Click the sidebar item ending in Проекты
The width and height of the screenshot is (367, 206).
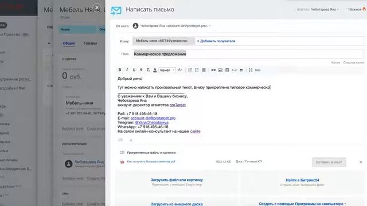(10, 34)
